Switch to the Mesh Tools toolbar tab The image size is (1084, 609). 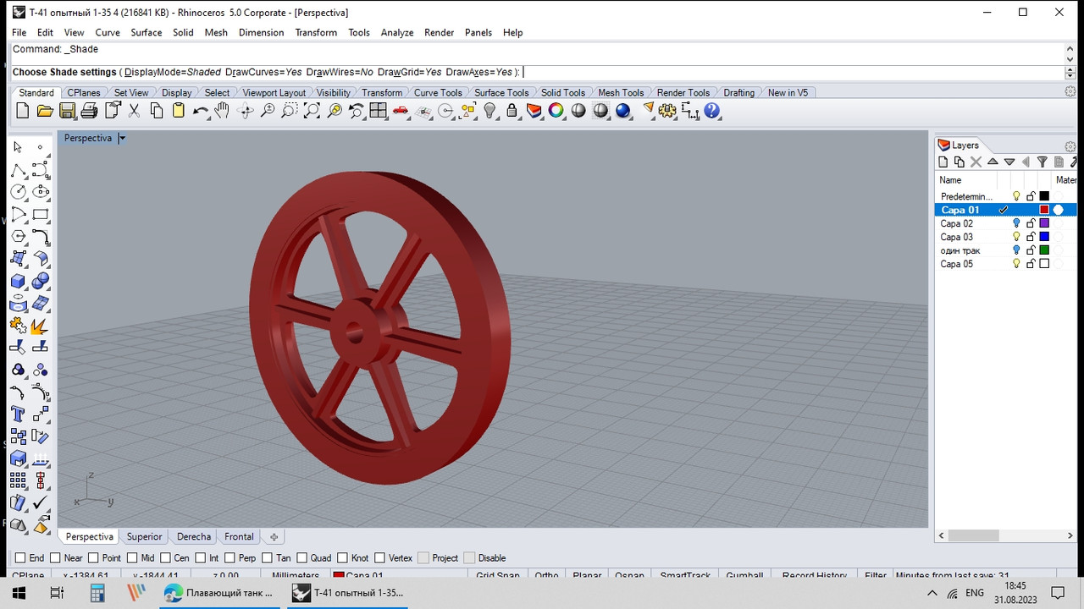pos(621,93)
